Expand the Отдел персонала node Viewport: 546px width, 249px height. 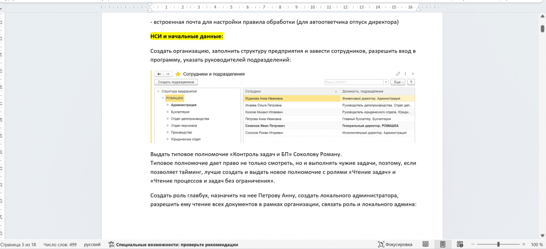pos(167,126)
